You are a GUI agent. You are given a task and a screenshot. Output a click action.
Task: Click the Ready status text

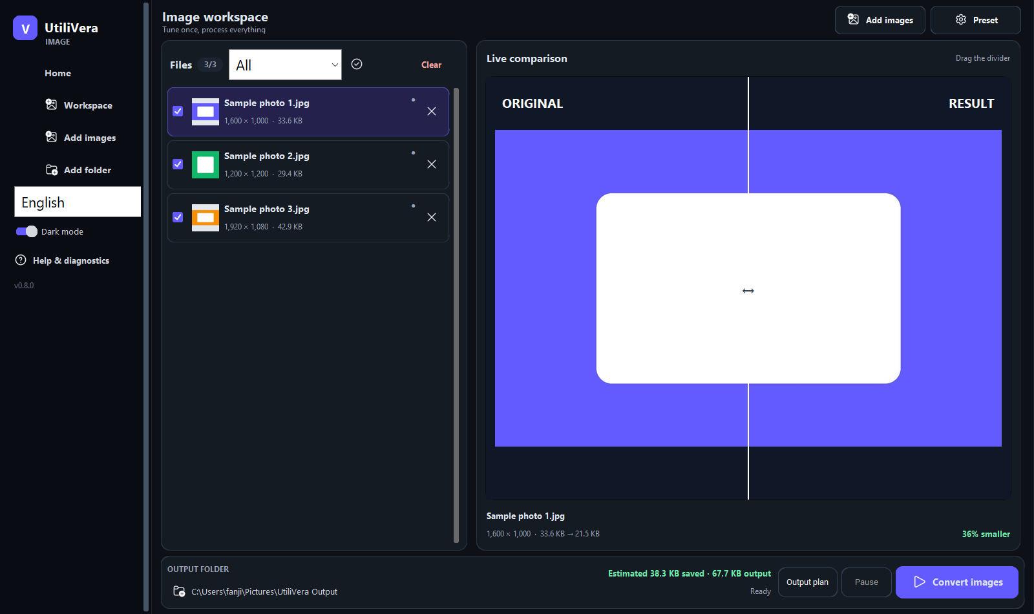click(x=760, y=591)
